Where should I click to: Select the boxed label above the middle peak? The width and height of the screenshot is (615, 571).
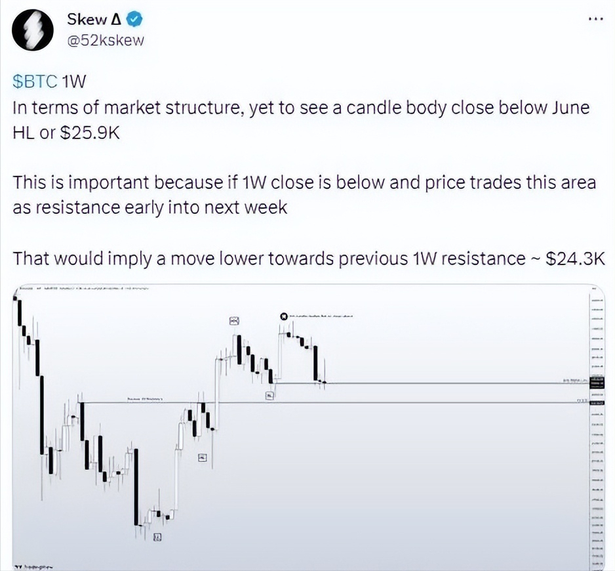pyautogui.click(x=235, y=320)
